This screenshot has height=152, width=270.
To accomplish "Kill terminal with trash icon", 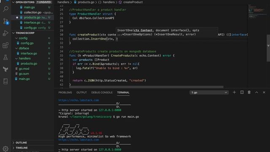I will tap(249, 92).
